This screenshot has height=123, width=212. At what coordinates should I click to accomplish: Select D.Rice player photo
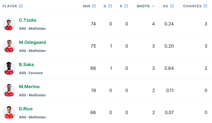[9, 112]
